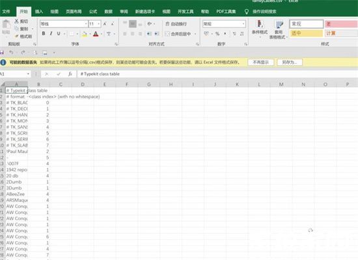358x260 pixels.
Task: Apply red font color A
Action: (x=96, y=34)
